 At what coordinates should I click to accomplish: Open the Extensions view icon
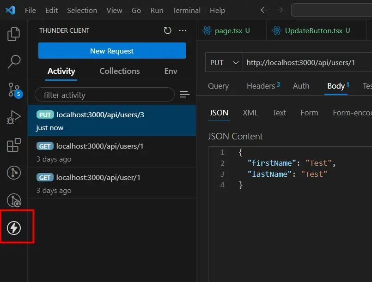coord(14,144)
